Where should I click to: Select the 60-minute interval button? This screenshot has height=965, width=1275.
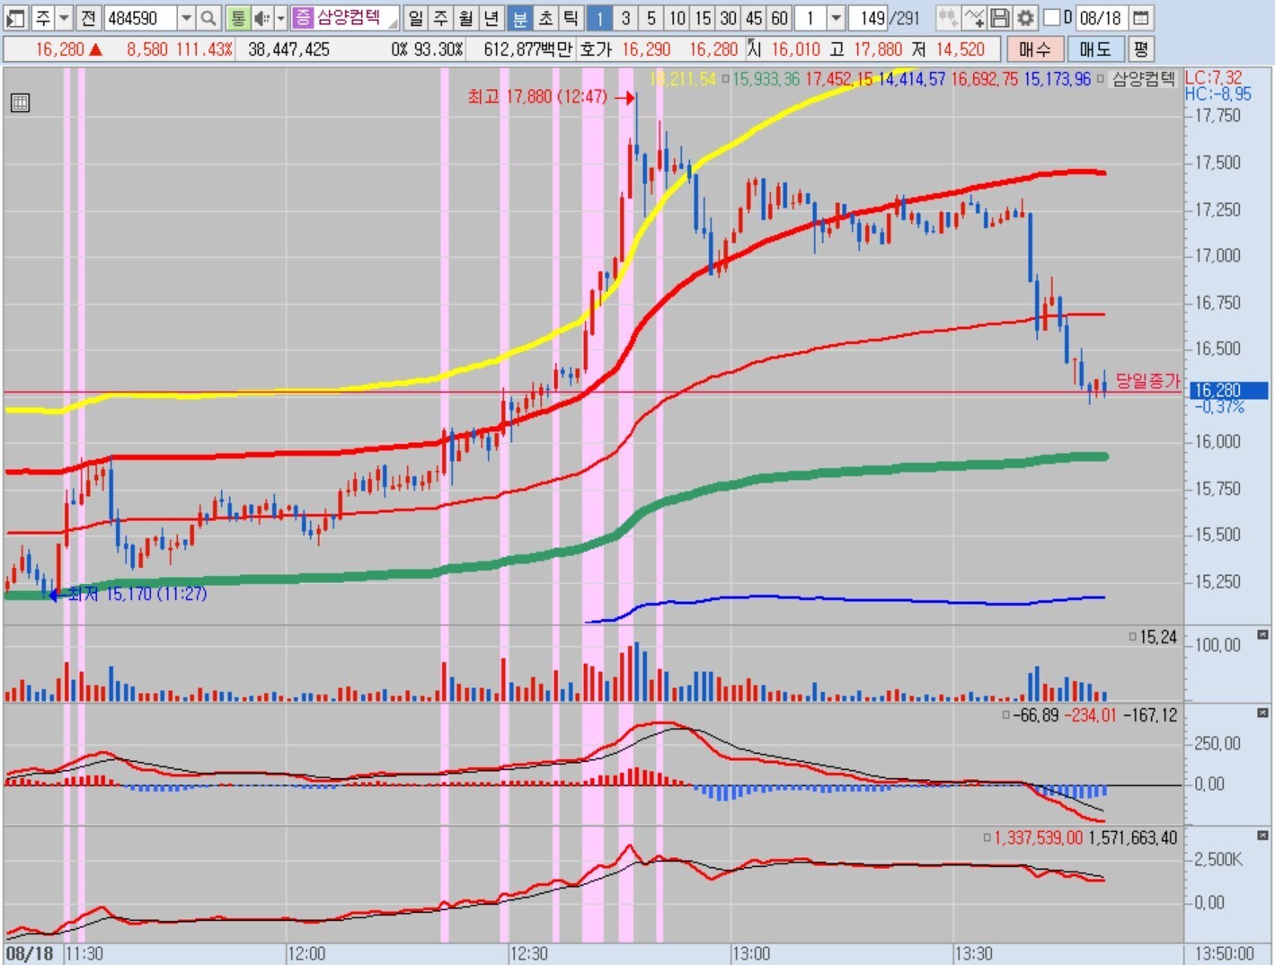pyautogui.click(x=779, y=17)
